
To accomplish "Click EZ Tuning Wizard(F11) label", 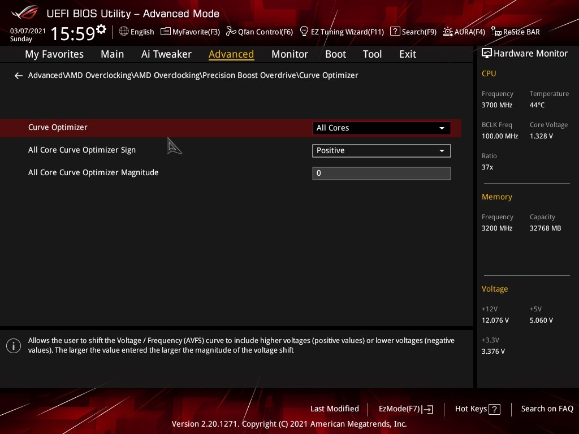I will (348, 32).
